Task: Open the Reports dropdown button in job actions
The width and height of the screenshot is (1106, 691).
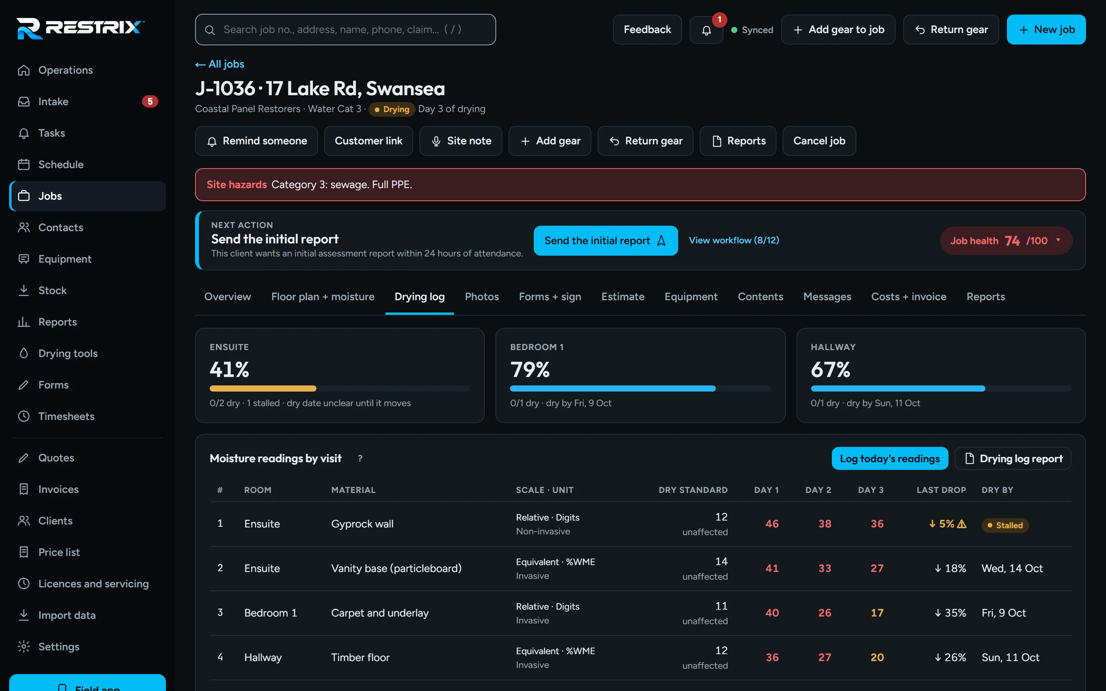Action: (738, 141)
